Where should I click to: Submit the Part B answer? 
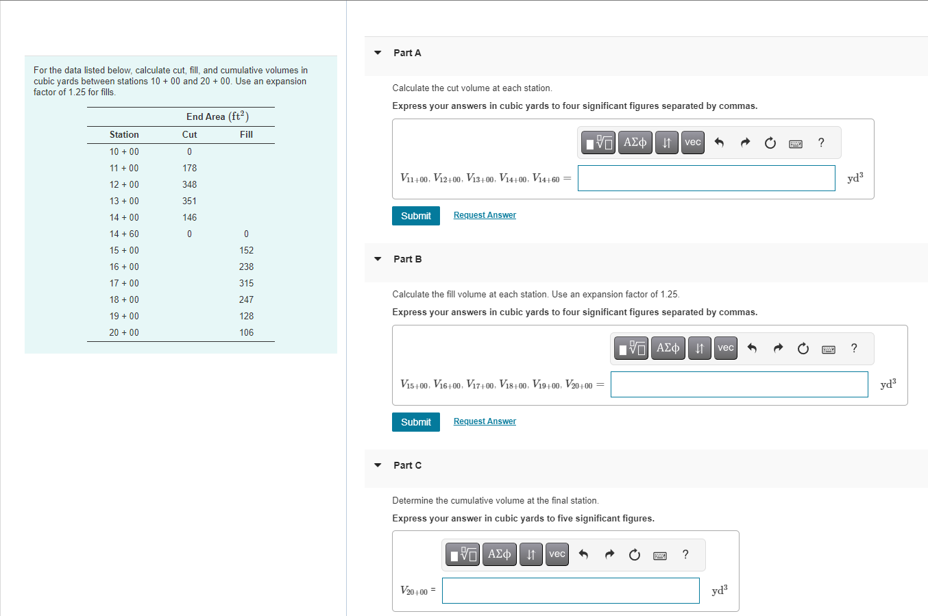416,422
